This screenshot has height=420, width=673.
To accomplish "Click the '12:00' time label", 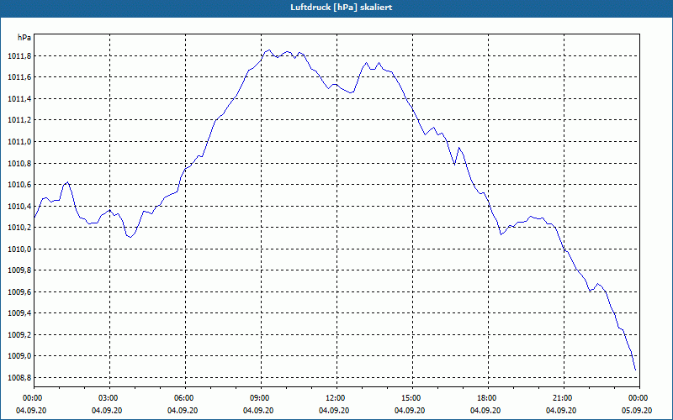I will pos(335,398).
